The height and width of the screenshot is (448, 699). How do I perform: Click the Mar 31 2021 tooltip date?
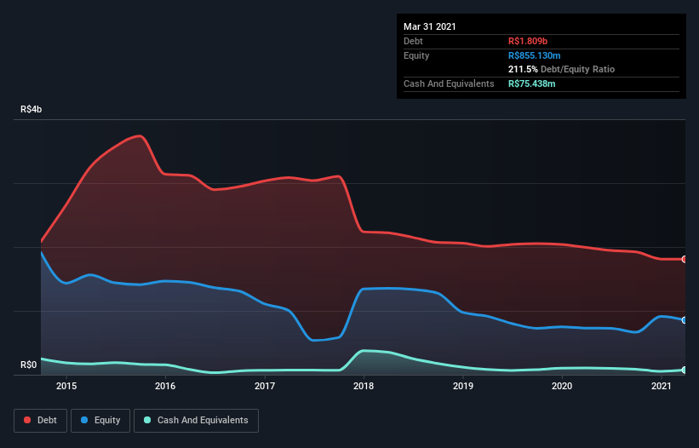coord(430,26)
